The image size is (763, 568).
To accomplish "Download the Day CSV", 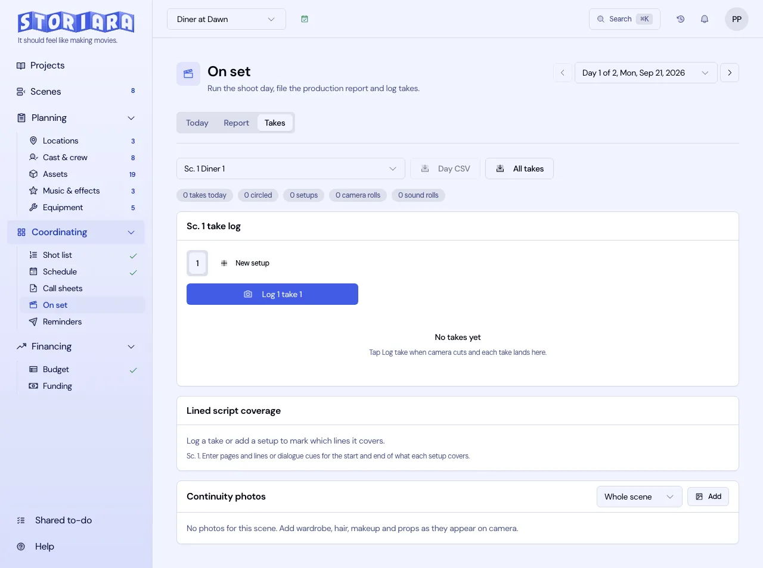I will (x=445, y=168).
